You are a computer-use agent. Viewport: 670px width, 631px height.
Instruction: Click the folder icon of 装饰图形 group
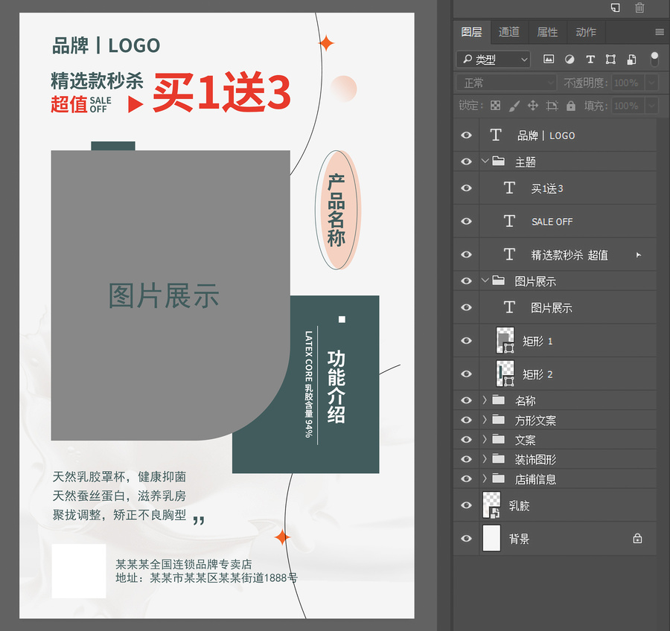pyautogui.click(x=498, y=459)
